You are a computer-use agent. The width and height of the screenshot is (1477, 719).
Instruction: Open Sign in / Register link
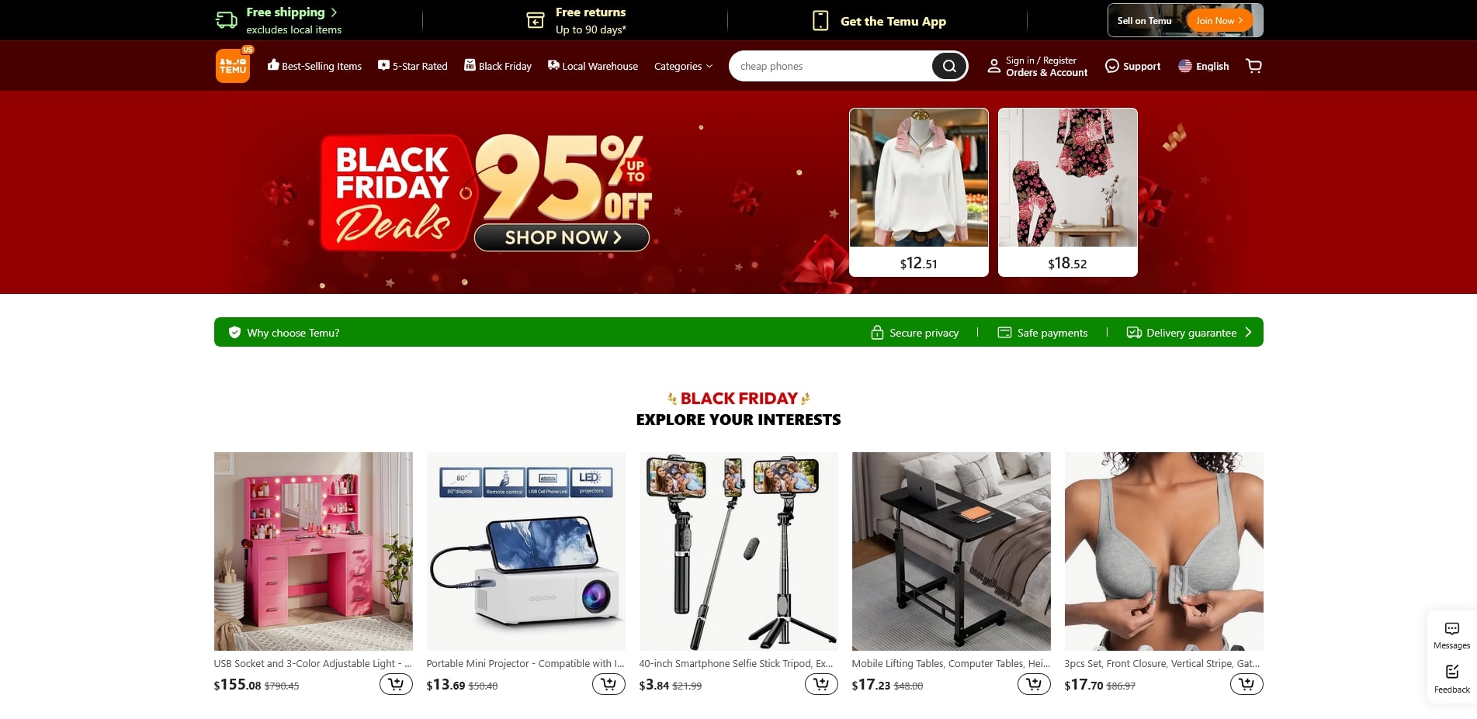[1041, 60]
